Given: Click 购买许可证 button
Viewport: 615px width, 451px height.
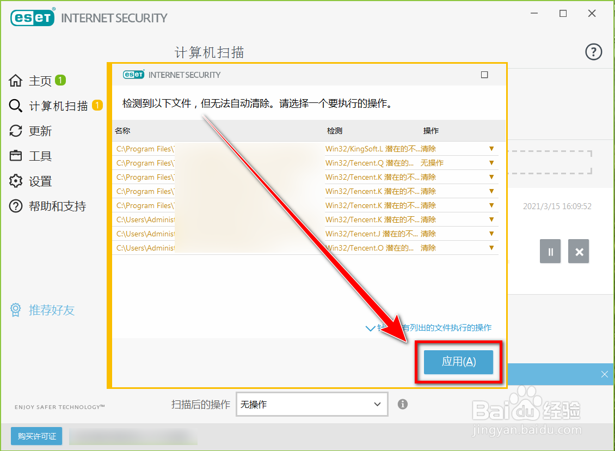Looking at the screenshot, I should (36, 436).
